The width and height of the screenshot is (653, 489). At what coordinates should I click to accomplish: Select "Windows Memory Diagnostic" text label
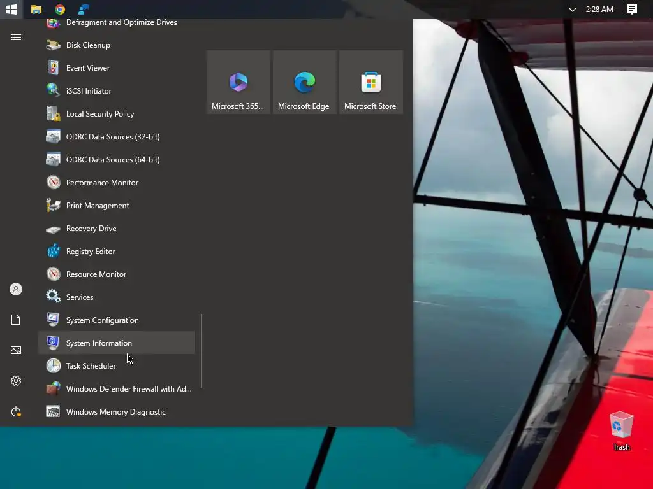coord(116,412)
